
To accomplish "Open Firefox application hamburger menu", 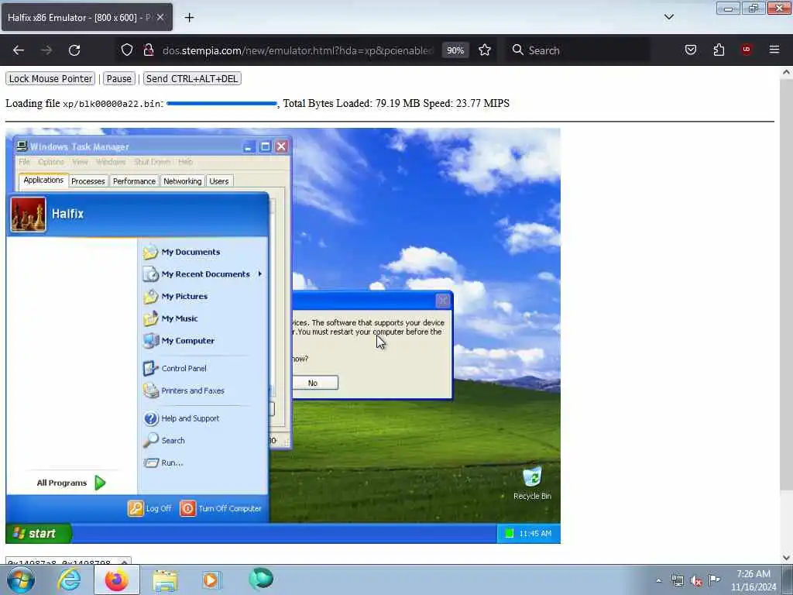I will pyautogui.click(x=774, y=50).
